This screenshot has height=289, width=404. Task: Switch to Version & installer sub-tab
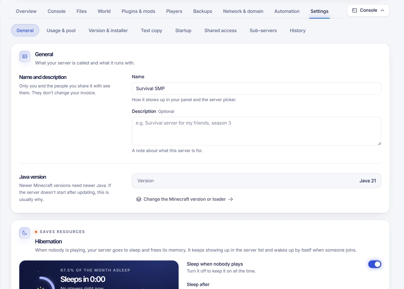click(108, 31)
